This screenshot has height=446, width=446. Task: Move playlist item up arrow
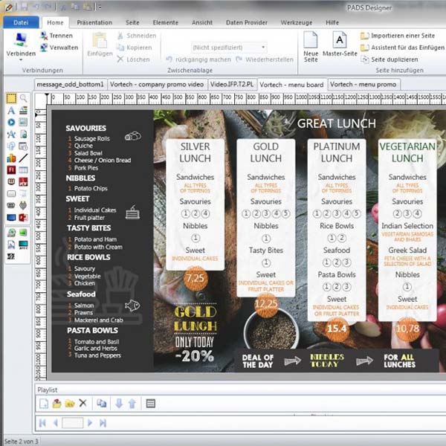pyautogui.click(x=132, y=404)
